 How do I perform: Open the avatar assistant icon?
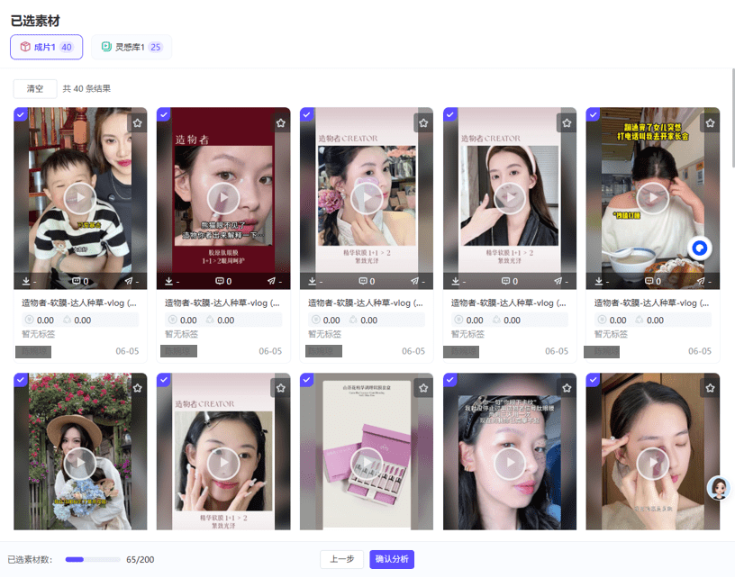718,488
